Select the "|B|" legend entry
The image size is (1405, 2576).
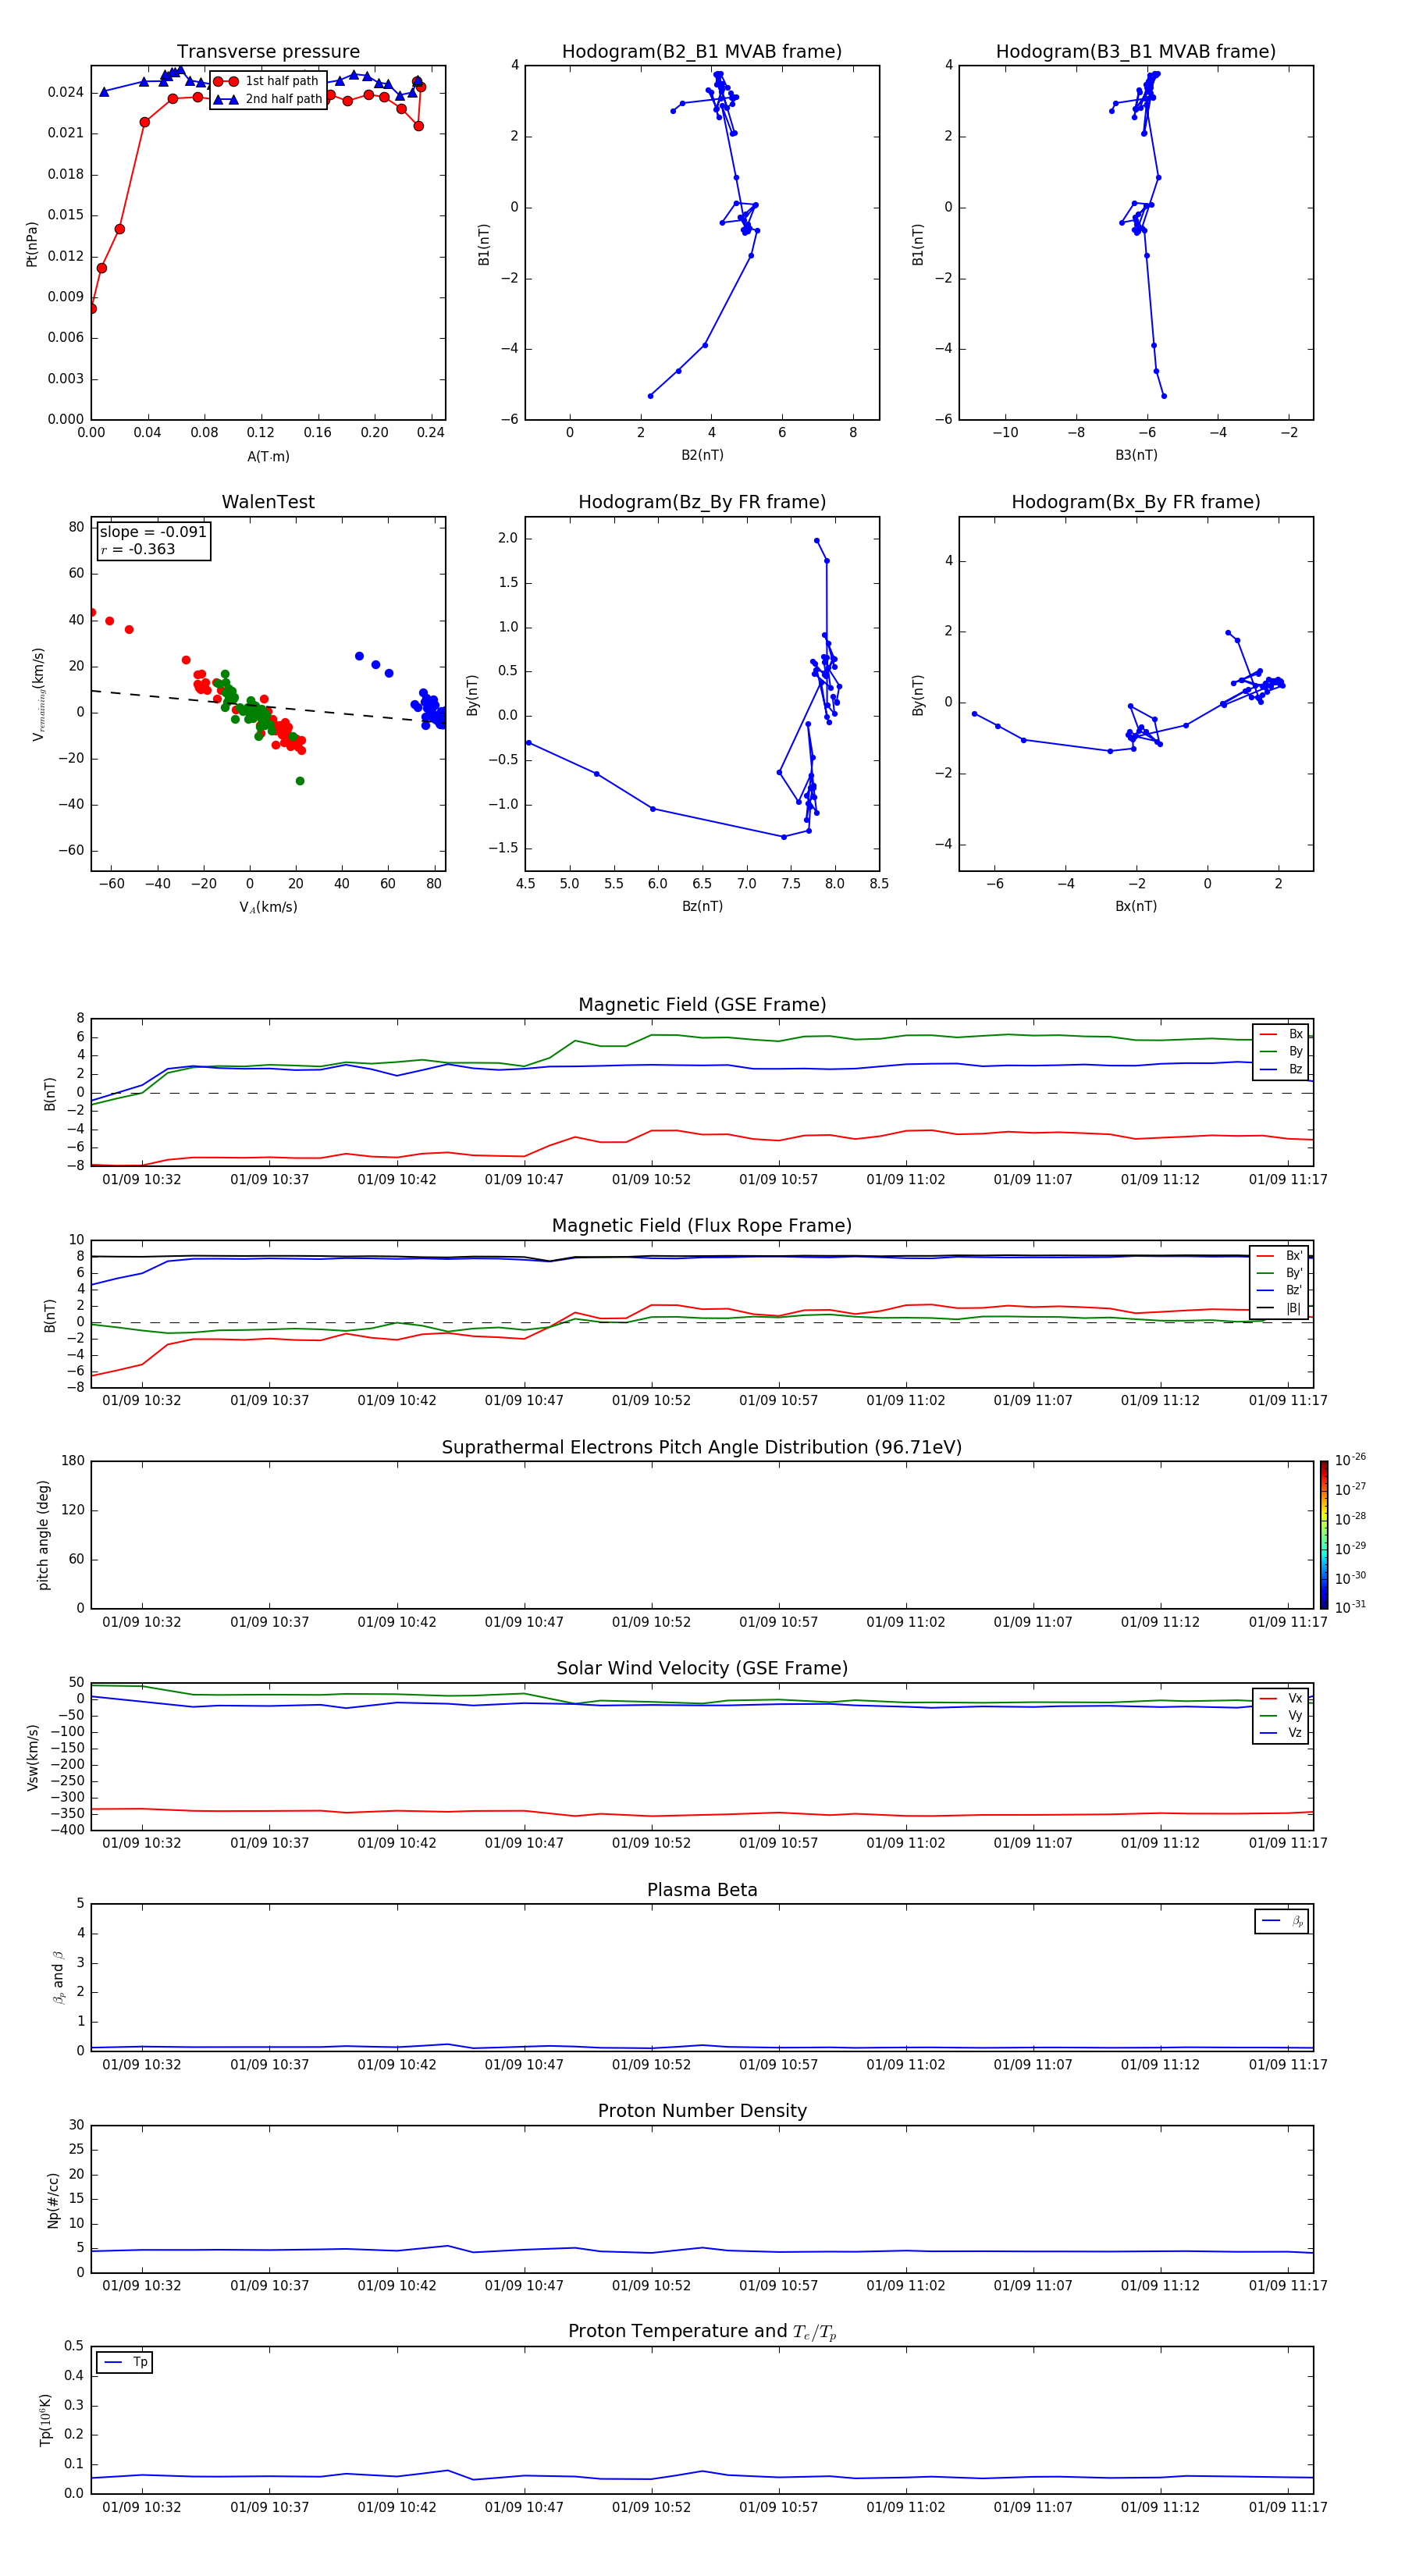coord(1280,1308)
